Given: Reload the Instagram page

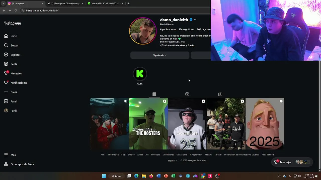Looking at the screenshot, I should coord(16,10).
